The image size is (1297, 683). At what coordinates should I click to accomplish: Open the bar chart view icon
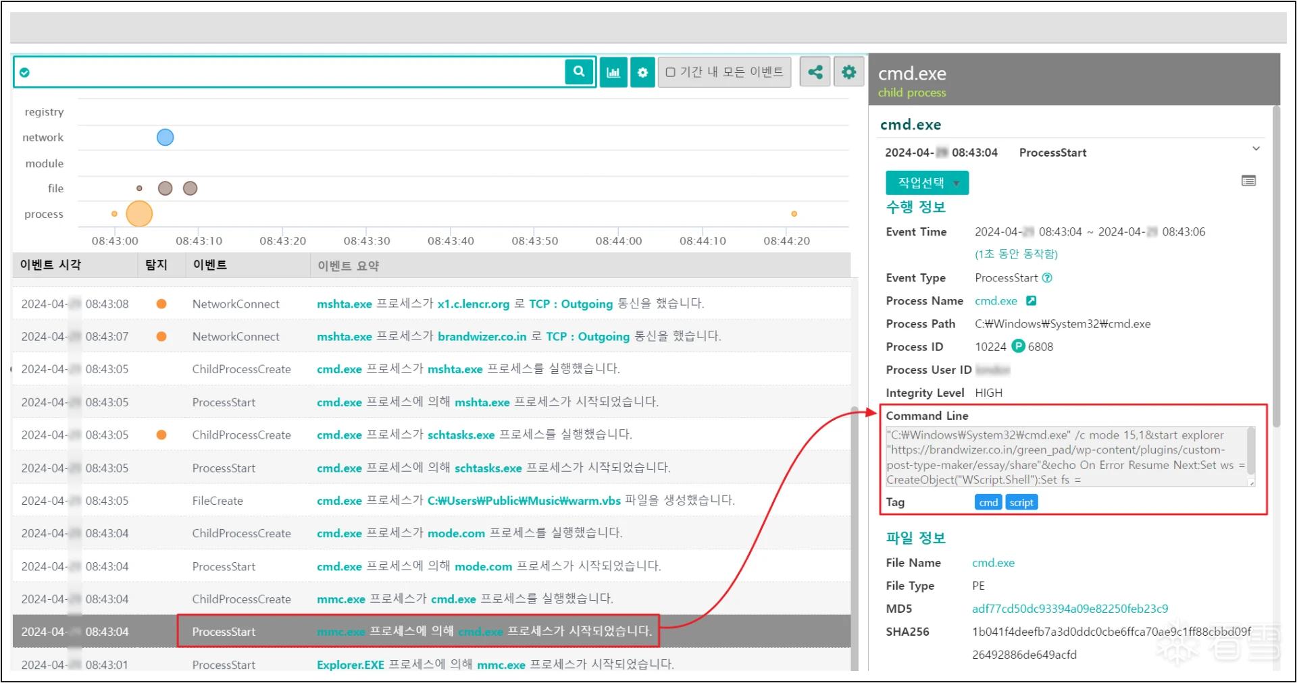tap(613, 72)
